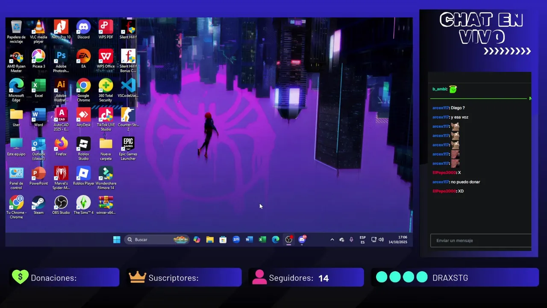Launch Adobe Illustrator from the desktop

(x=61, y=90)
